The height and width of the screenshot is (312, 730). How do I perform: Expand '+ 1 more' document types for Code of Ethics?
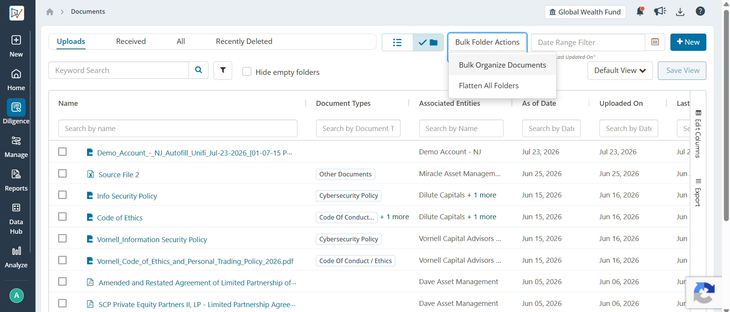tap(394, 217)
